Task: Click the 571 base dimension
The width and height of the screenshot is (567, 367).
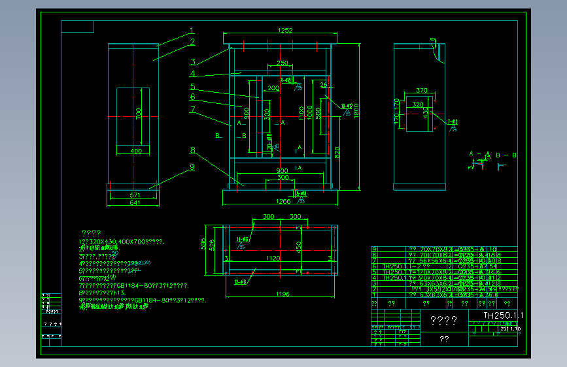Action: [135, 195]
